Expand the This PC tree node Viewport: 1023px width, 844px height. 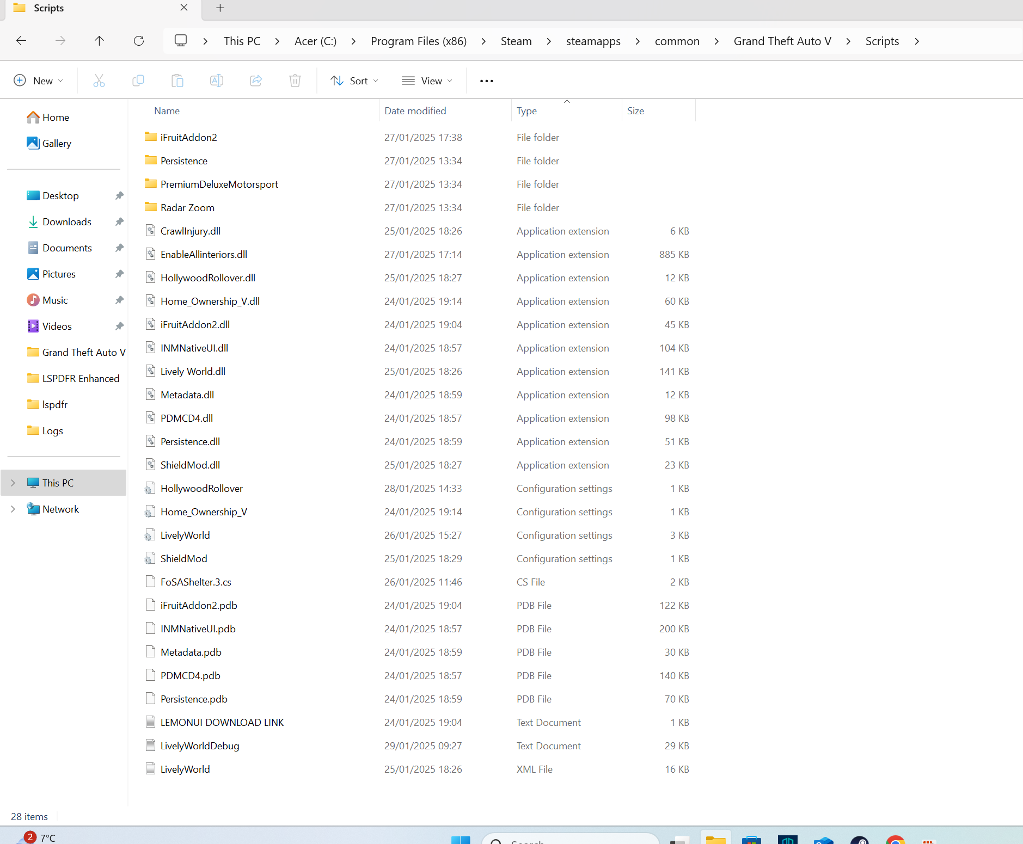click(x=13, y=483)
